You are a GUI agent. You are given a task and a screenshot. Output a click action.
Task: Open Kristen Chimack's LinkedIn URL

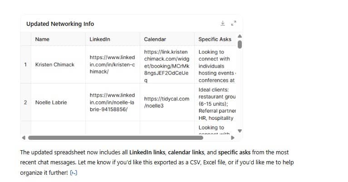[112, 64]
